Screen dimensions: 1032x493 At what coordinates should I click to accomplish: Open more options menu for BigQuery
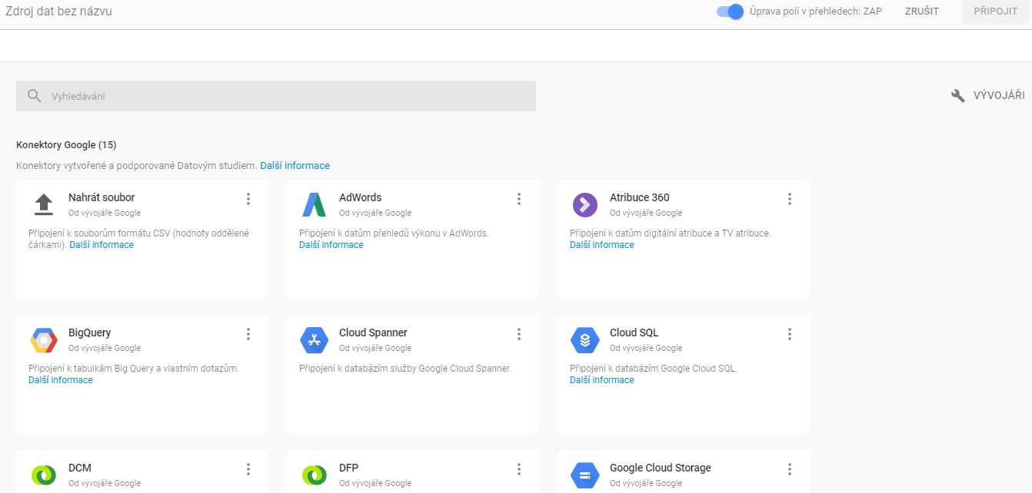[248, 334]
